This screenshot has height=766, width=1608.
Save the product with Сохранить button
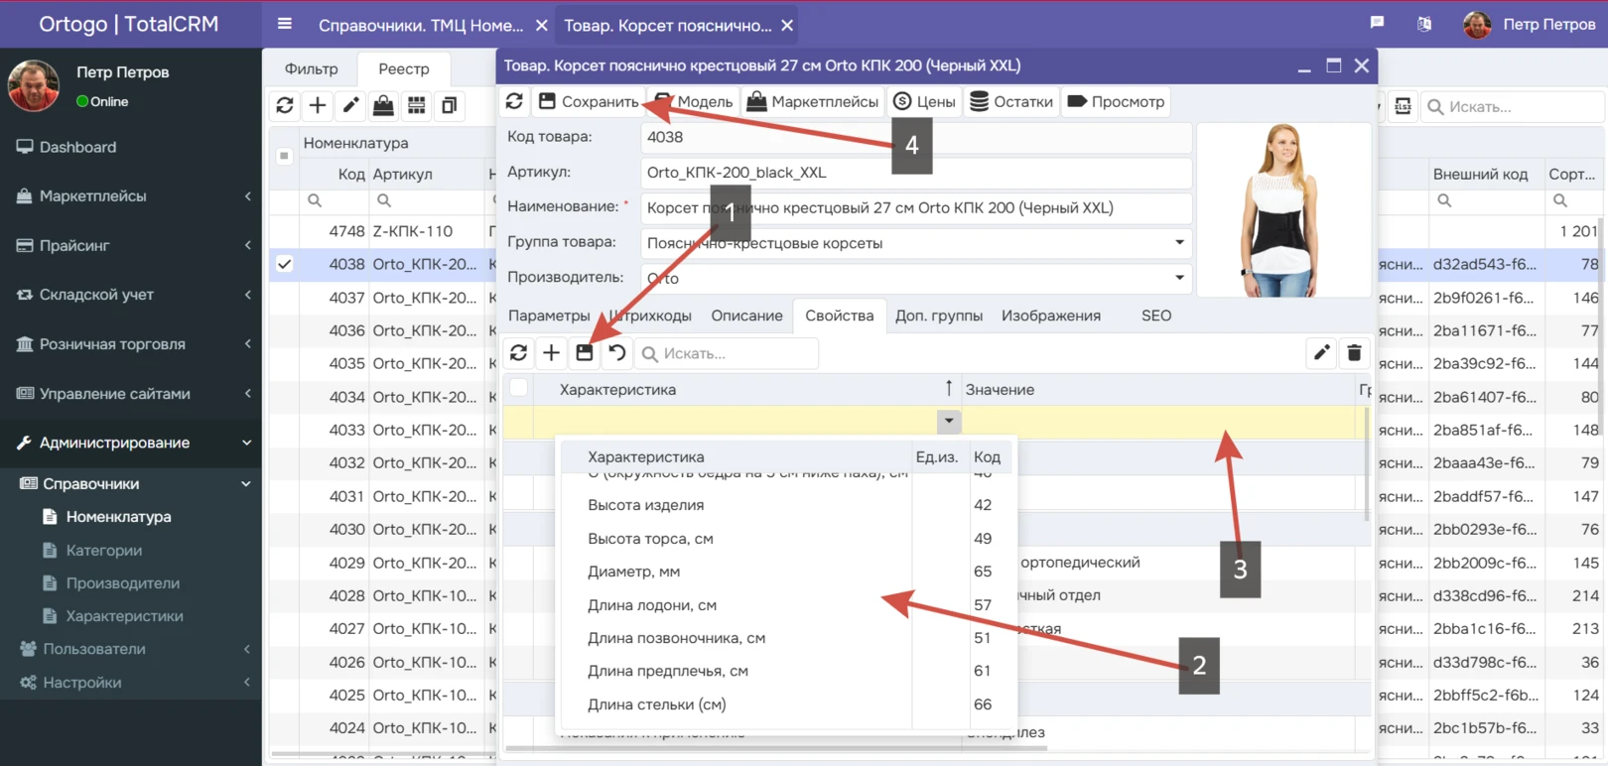pos(589,101)
